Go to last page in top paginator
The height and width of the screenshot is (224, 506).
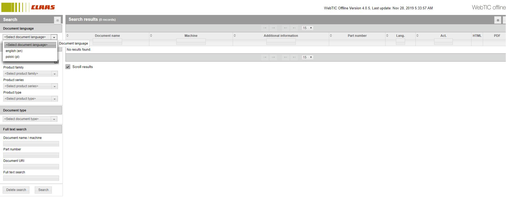pos(294,28)
